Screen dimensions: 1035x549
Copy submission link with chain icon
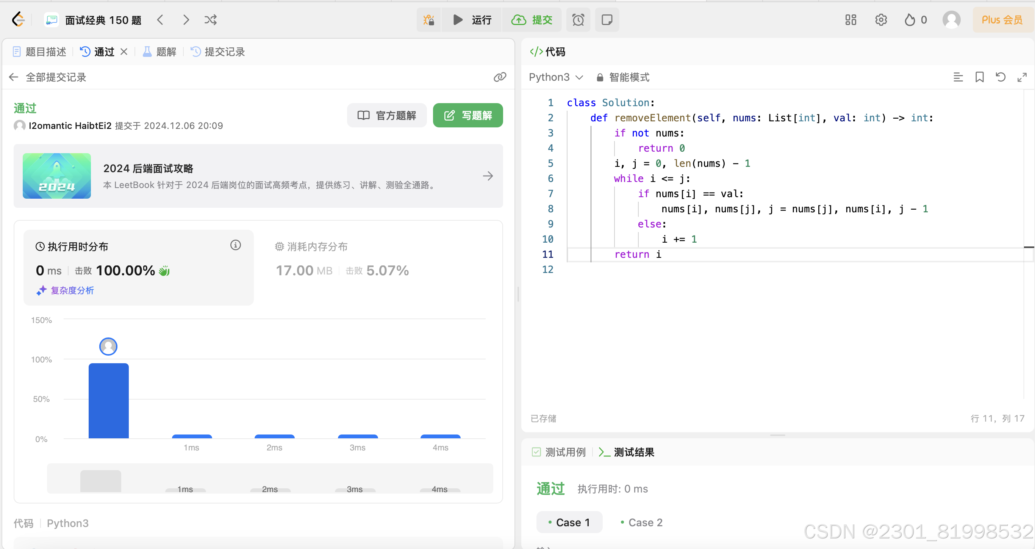(500, 77)
